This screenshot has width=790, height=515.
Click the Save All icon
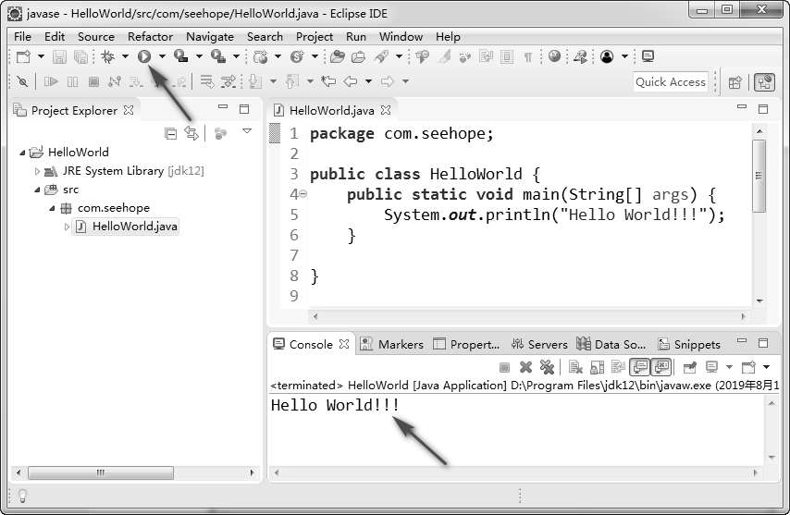point(80,57)
